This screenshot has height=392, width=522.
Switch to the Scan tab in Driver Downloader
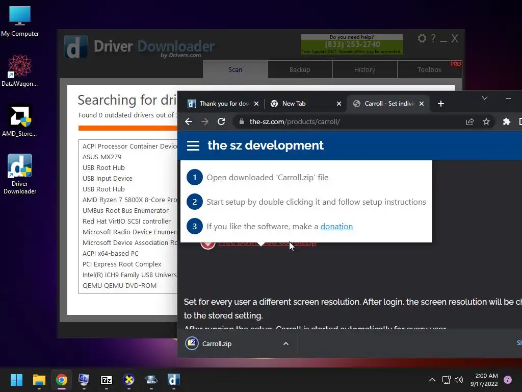click(x=235, y=69)
